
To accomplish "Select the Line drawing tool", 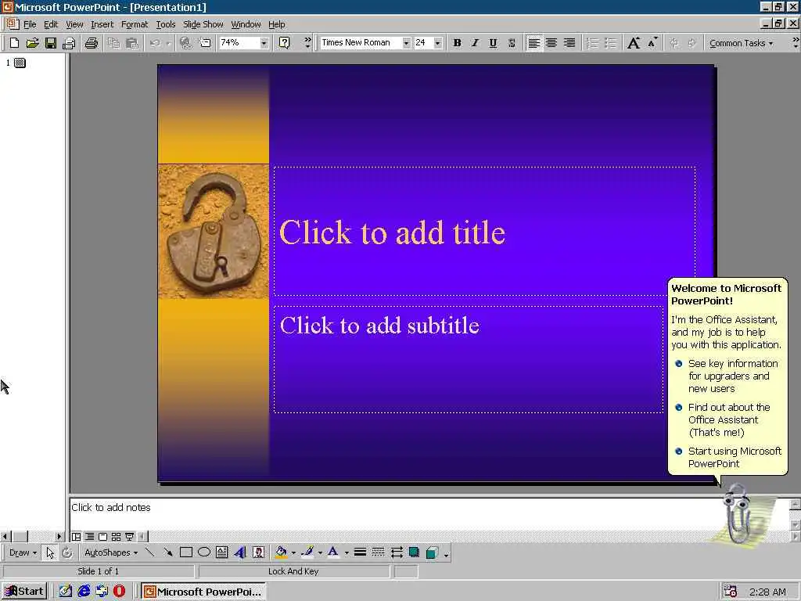I will click(149, 552).
